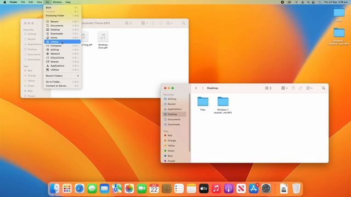Open the group-by dropdown in the Australia Theme window
The width and height of the screenshot is (351, 197).
(144, 23)
